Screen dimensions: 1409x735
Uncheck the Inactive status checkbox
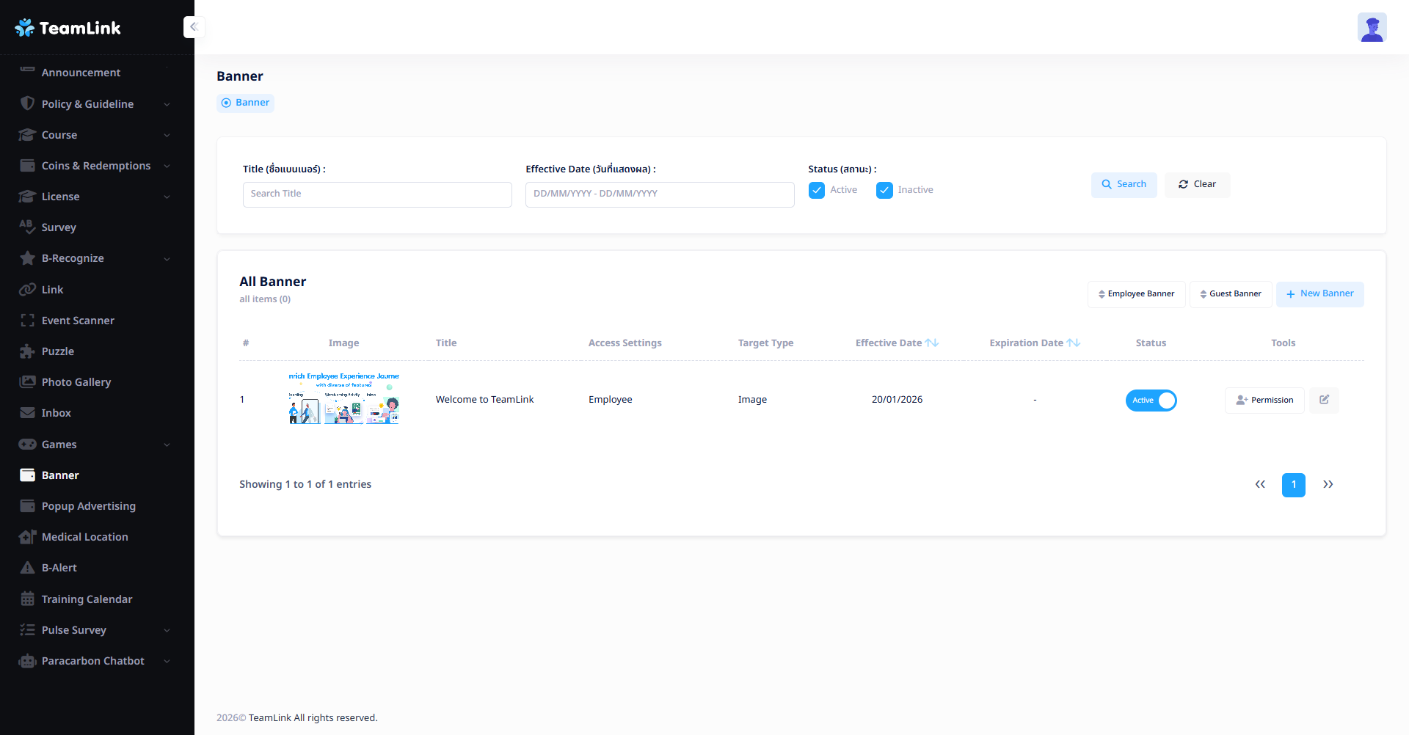pyautogui.click(x=884, y=190)
